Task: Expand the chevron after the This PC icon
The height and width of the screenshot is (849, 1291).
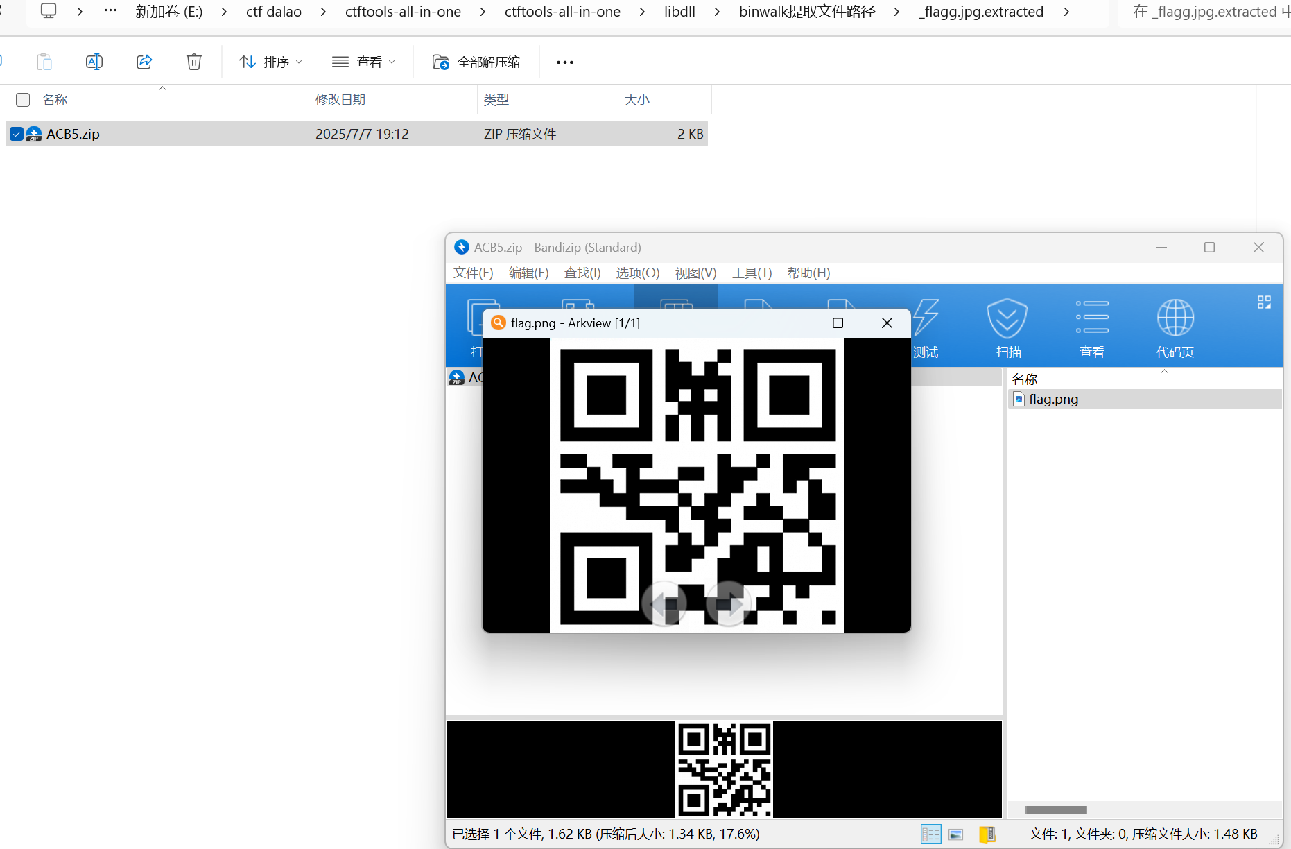Action: click(x=80, y=12)
